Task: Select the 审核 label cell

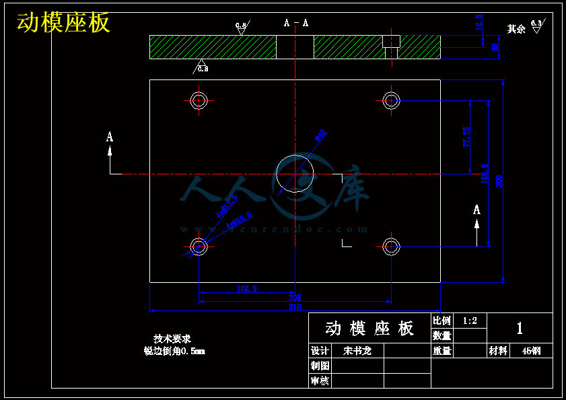Action: pyautogui.click(x=320, y=381)
